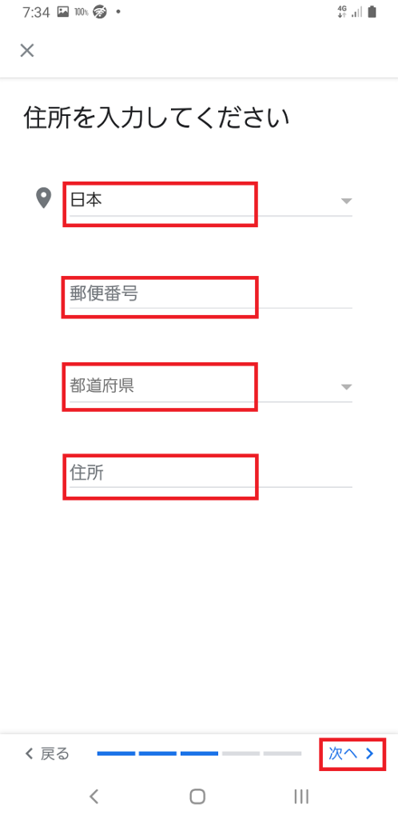Tap the chevron beside 次へ
Viewport: 398px width, 819px height.
(x=370, y=753)
